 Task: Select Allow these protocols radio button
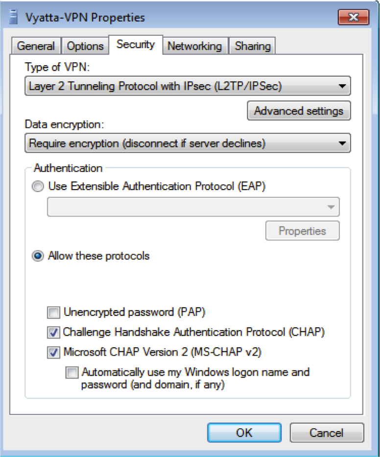(x=38, y=256)
